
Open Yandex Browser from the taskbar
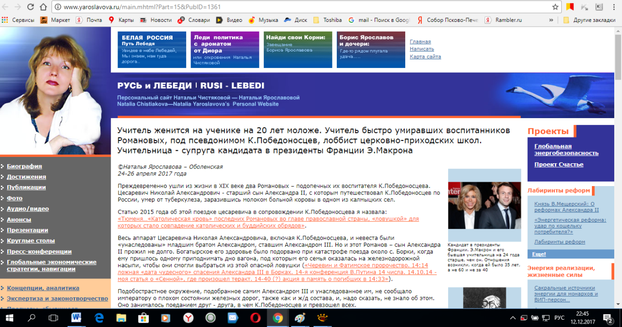[188, 317]
